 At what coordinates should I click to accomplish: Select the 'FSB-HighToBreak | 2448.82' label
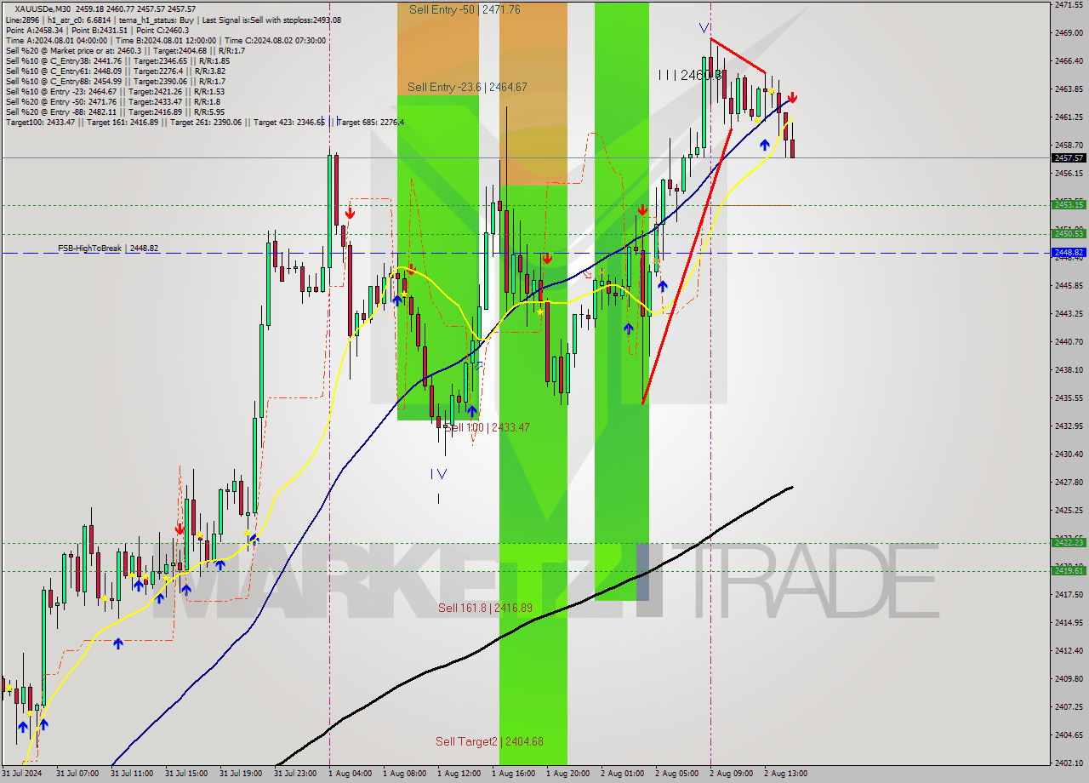[108, 249]
